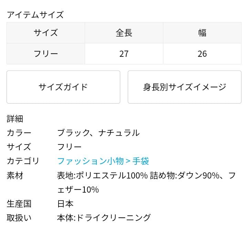Screen dimensions: 248x226
Task: Click the 幅 value 26 cell
Action: click(202, 54)
